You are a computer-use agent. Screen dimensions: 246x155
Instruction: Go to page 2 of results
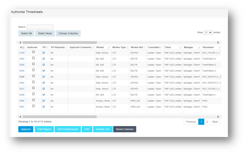(x=207, y=122)
